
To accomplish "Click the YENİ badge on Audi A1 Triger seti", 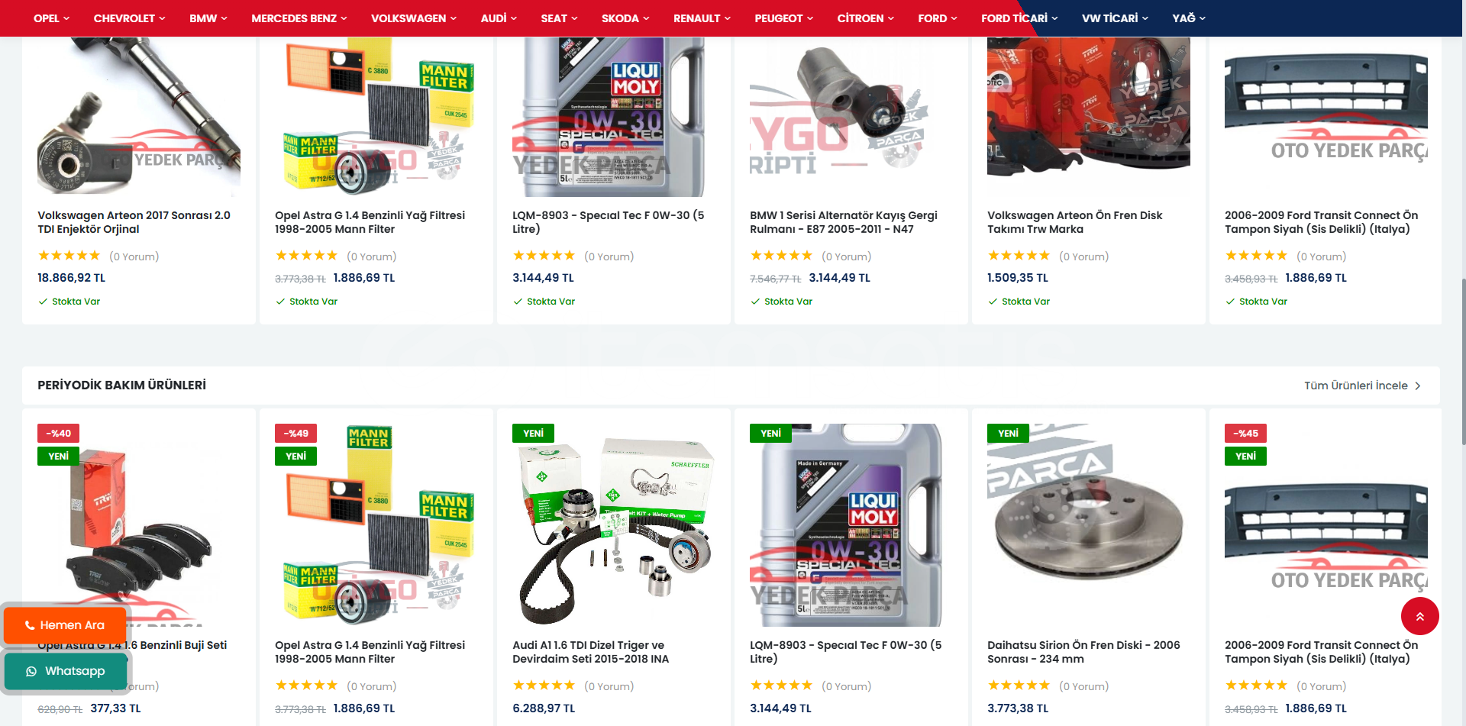I will [x=533, y=433].
